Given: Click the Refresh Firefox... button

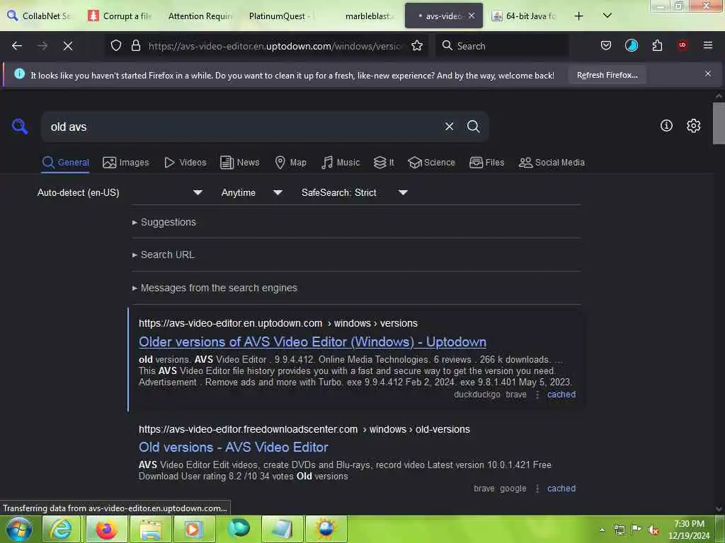Looking at the screenshot, I should (x=607, y=75).
